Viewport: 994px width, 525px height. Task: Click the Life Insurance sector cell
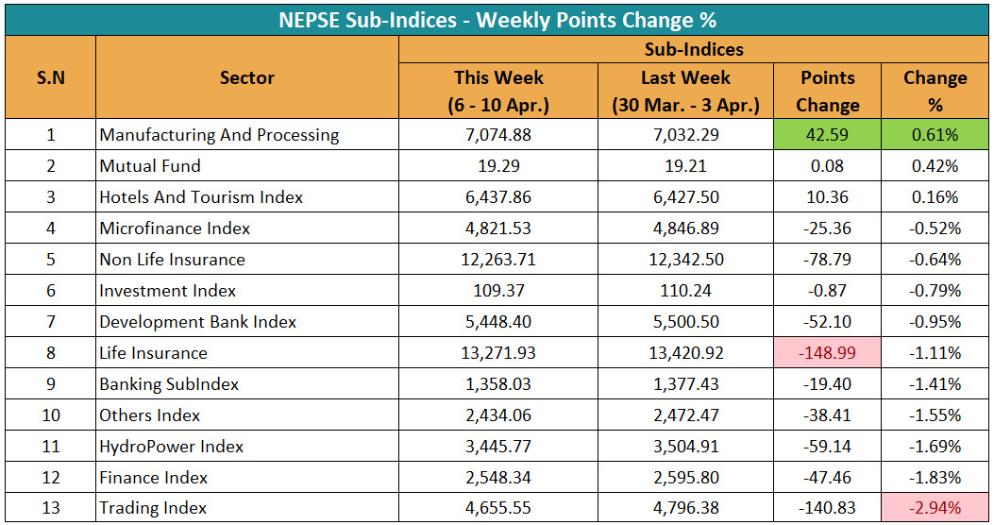(153, 353)
